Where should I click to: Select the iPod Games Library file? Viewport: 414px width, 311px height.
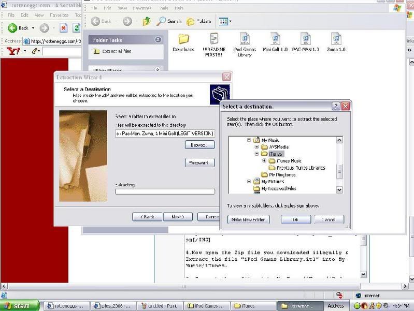245,45
